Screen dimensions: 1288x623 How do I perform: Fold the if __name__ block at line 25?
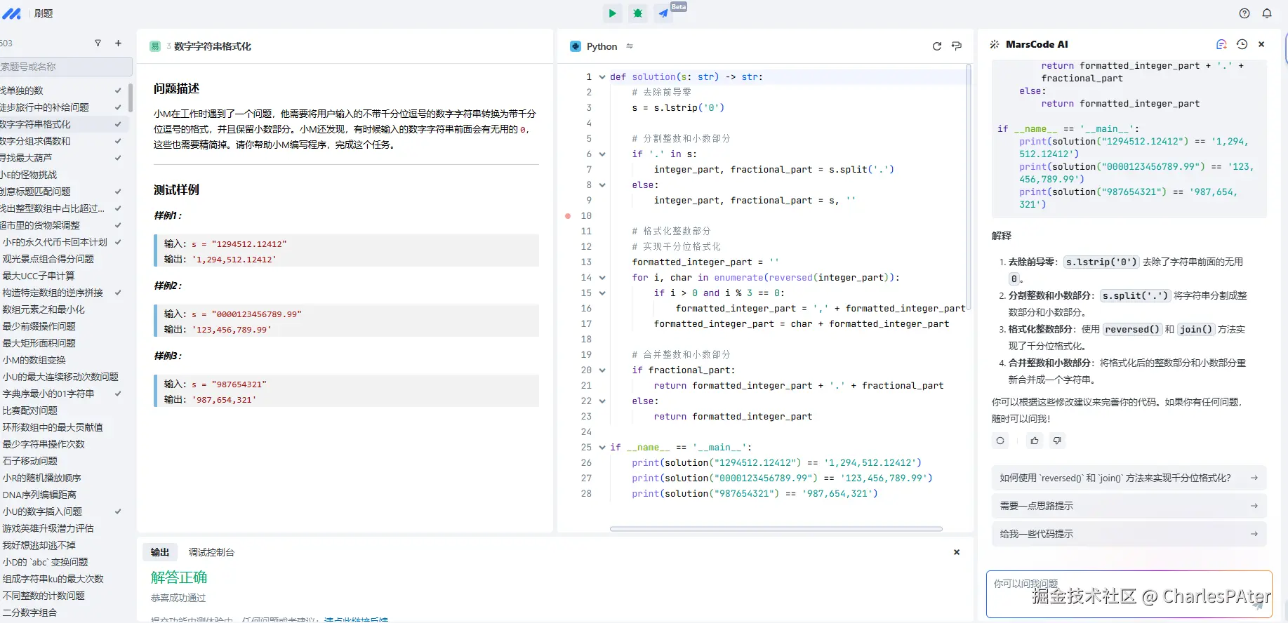coord(602,448)
